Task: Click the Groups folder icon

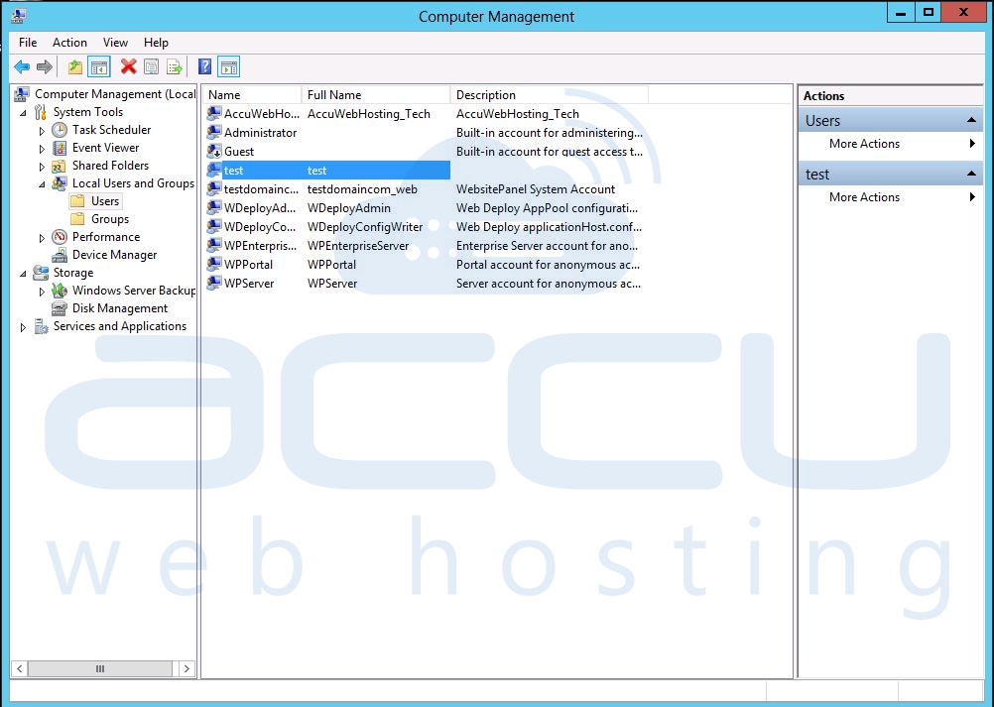Action: (x=78, y=218)
